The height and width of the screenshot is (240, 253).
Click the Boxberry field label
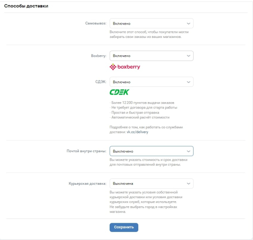coord(98,56)
